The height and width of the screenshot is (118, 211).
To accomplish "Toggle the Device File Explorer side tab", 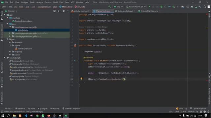I will [x=209, y=95].
